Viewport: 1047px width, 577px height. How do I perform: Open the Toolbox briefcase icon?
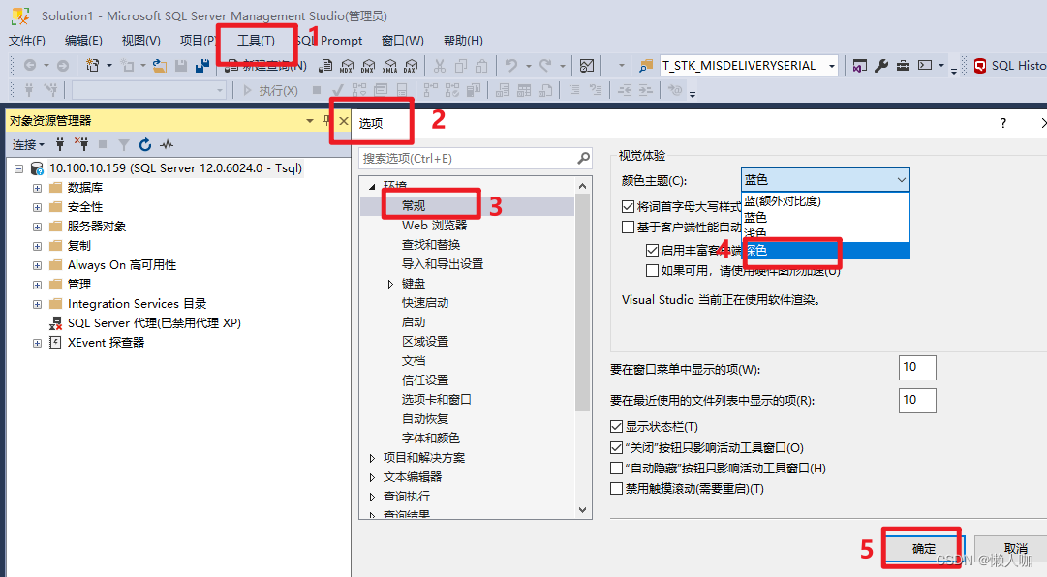pos(903,66)
